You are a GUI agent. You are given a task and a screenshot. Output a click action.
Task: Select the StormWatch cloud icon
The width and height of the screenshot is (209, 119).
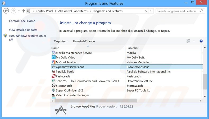click(53, 85)
